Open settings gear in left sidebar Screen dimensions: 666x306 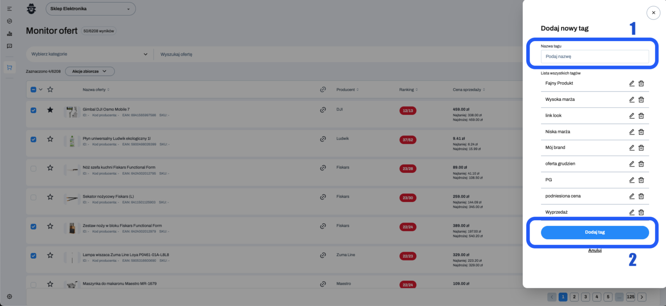click(x=9, y=297)
